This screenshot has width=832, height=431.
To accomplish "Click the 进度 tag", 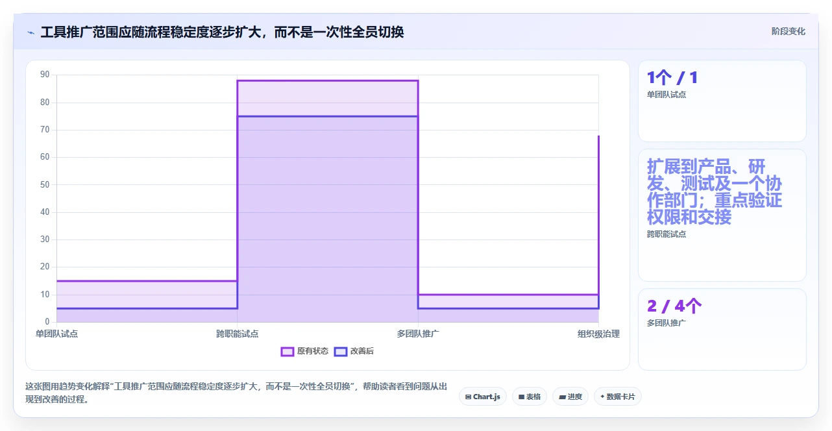I will pyautogui.click(x=570, y=397).
